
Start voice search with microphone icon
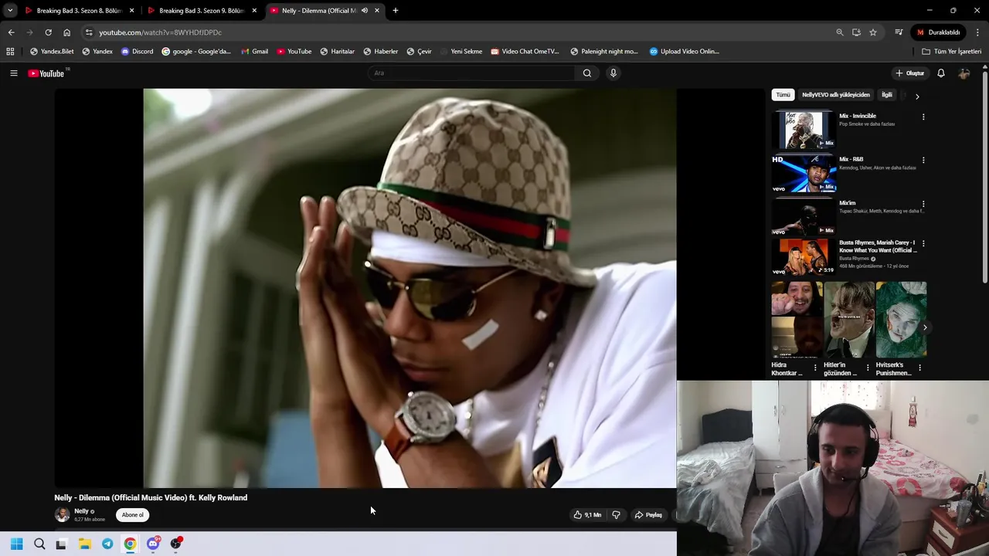(613, 73)
